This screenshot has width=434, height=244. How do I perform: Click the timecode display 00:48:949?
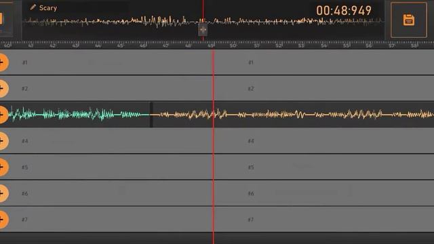coord(344,11)
